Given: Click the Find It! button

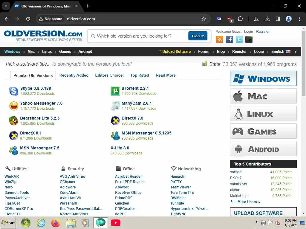Looking at the screenshot, I should 198,36.
